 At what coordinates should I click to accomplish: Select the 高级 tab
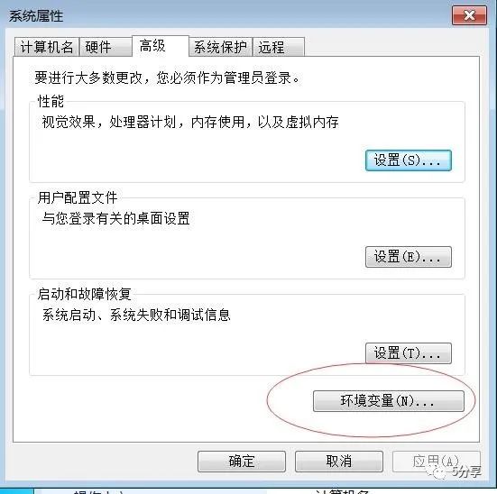point(161,46)
